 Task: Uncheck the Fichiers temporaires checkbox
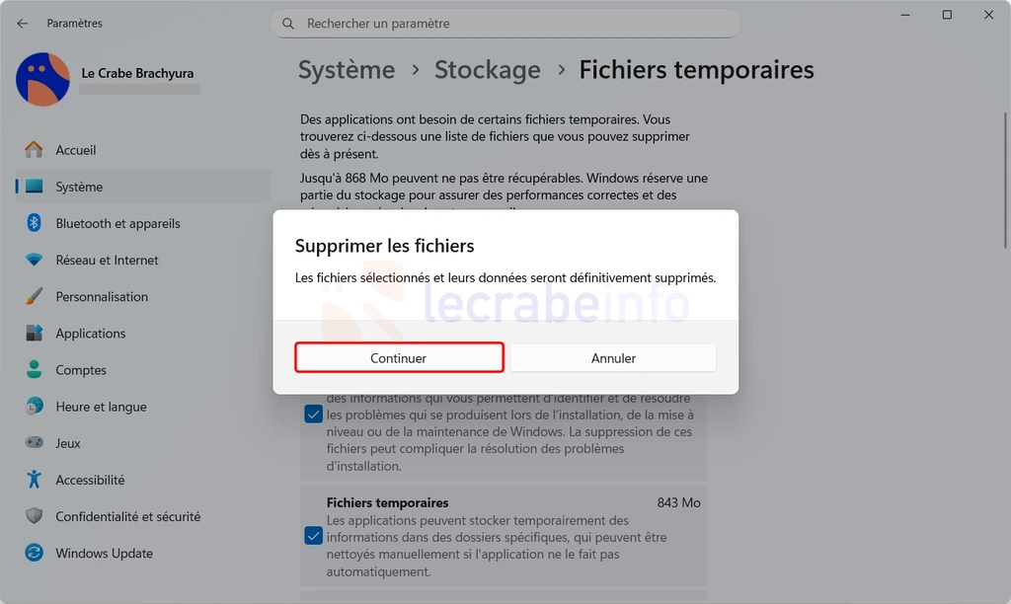313,536
